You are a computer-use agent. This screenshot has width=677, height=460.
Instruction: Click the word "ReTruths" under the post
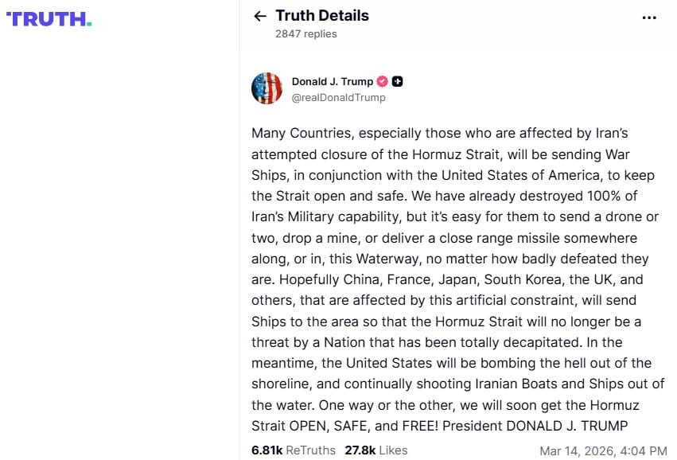tap(310, 450)
